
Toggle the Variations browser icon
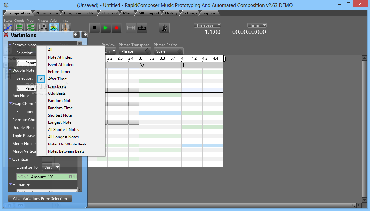coord(54,28)
